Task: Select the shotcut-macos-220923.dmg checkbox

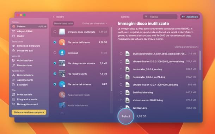Action: (121, 100)
